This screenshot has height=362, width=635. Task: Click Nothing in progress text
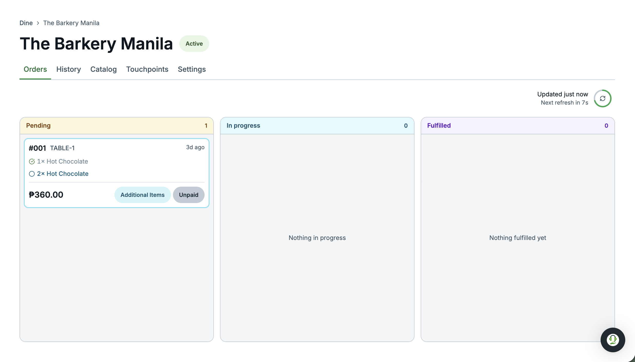click(x=317, y=238)
